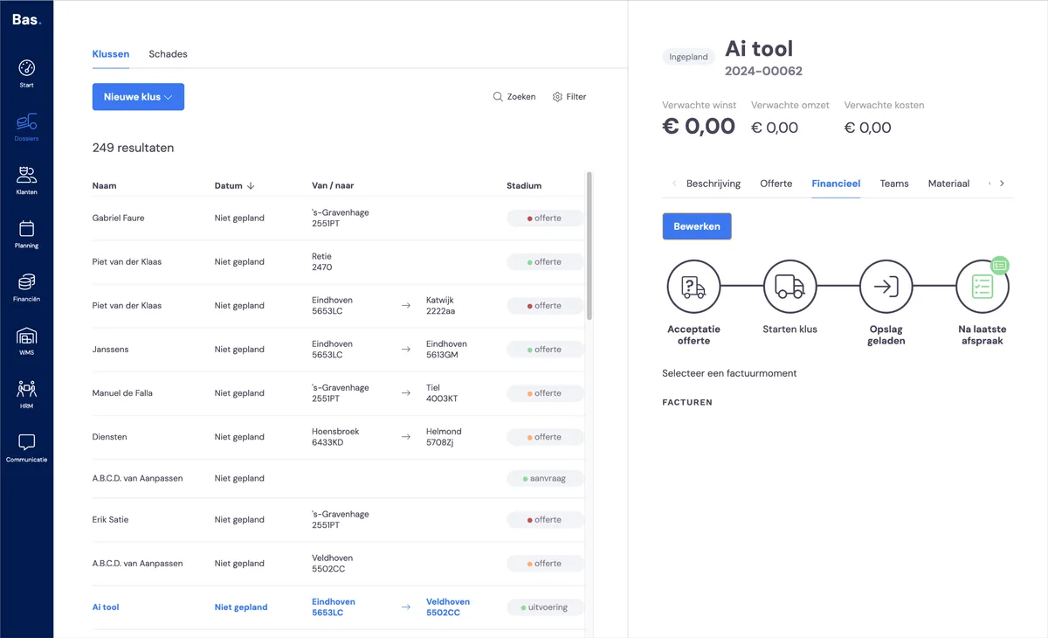Switch to the Klussen tab

(111, 54)
